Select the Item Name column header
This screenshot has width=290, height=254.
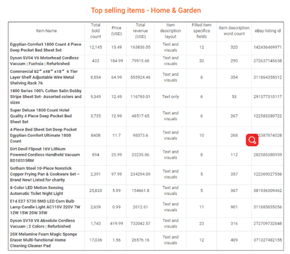point(46,31)
